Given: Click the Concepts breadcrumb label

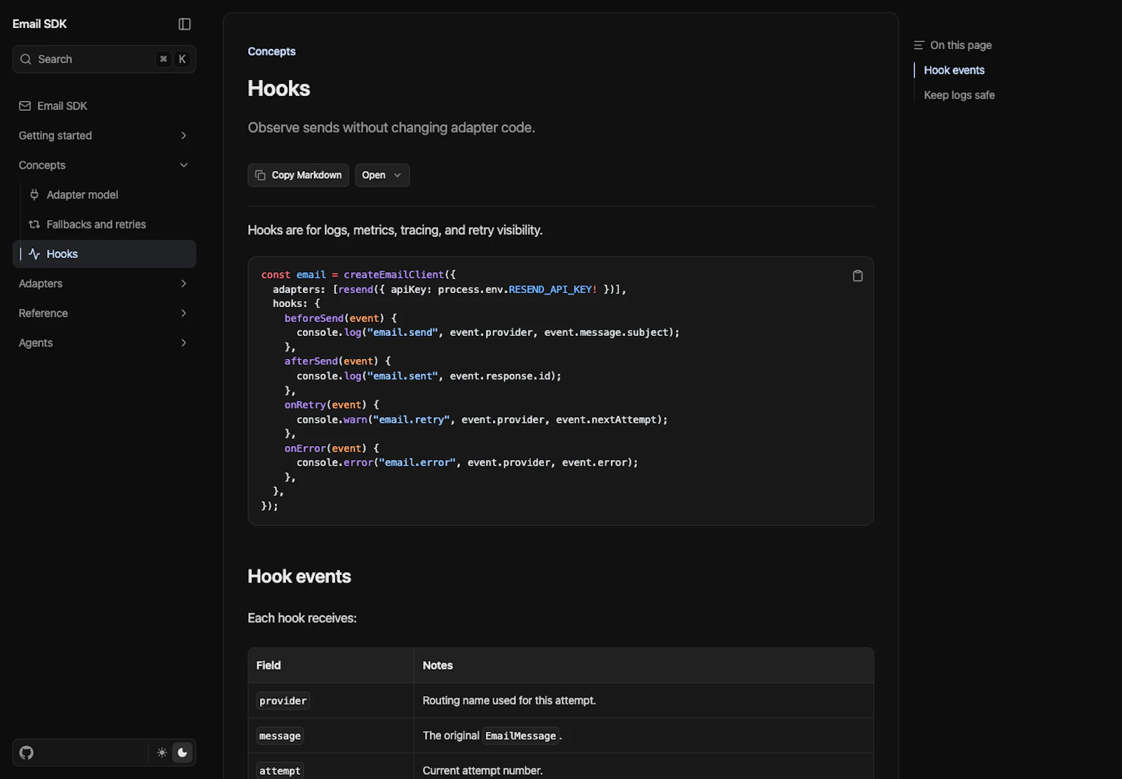Looking at the screenshot, I should tap(271, 51).
